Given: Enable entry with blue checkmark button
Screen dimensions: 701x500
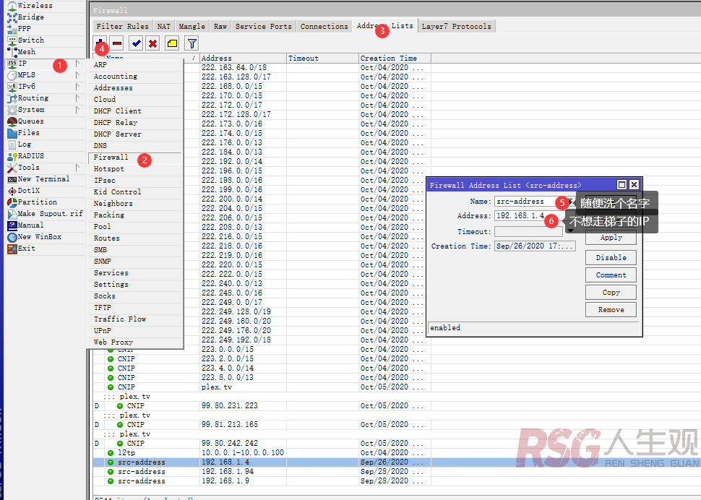Looking at the screenshot, I should pyautogui.click(x=137, y=43).
